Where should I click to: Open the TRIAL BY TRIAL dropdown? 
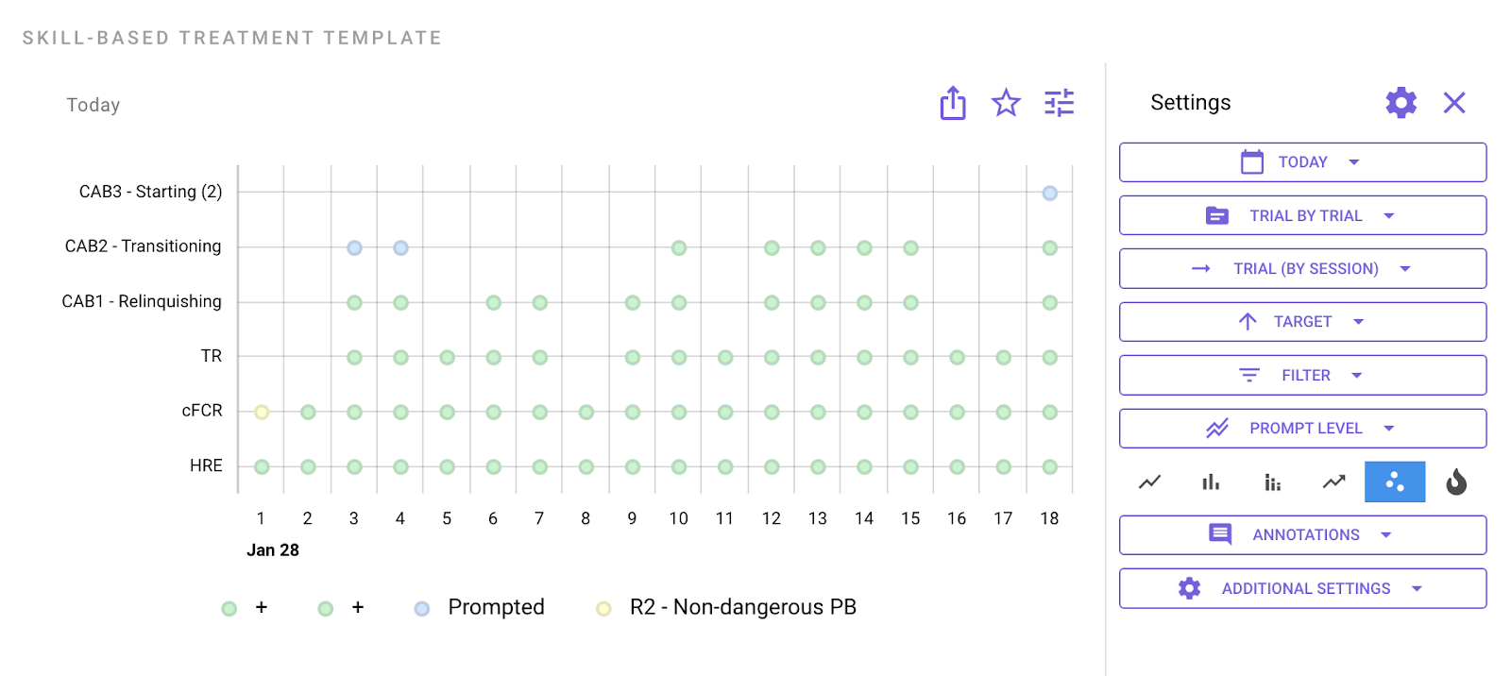coord(1302,216)
